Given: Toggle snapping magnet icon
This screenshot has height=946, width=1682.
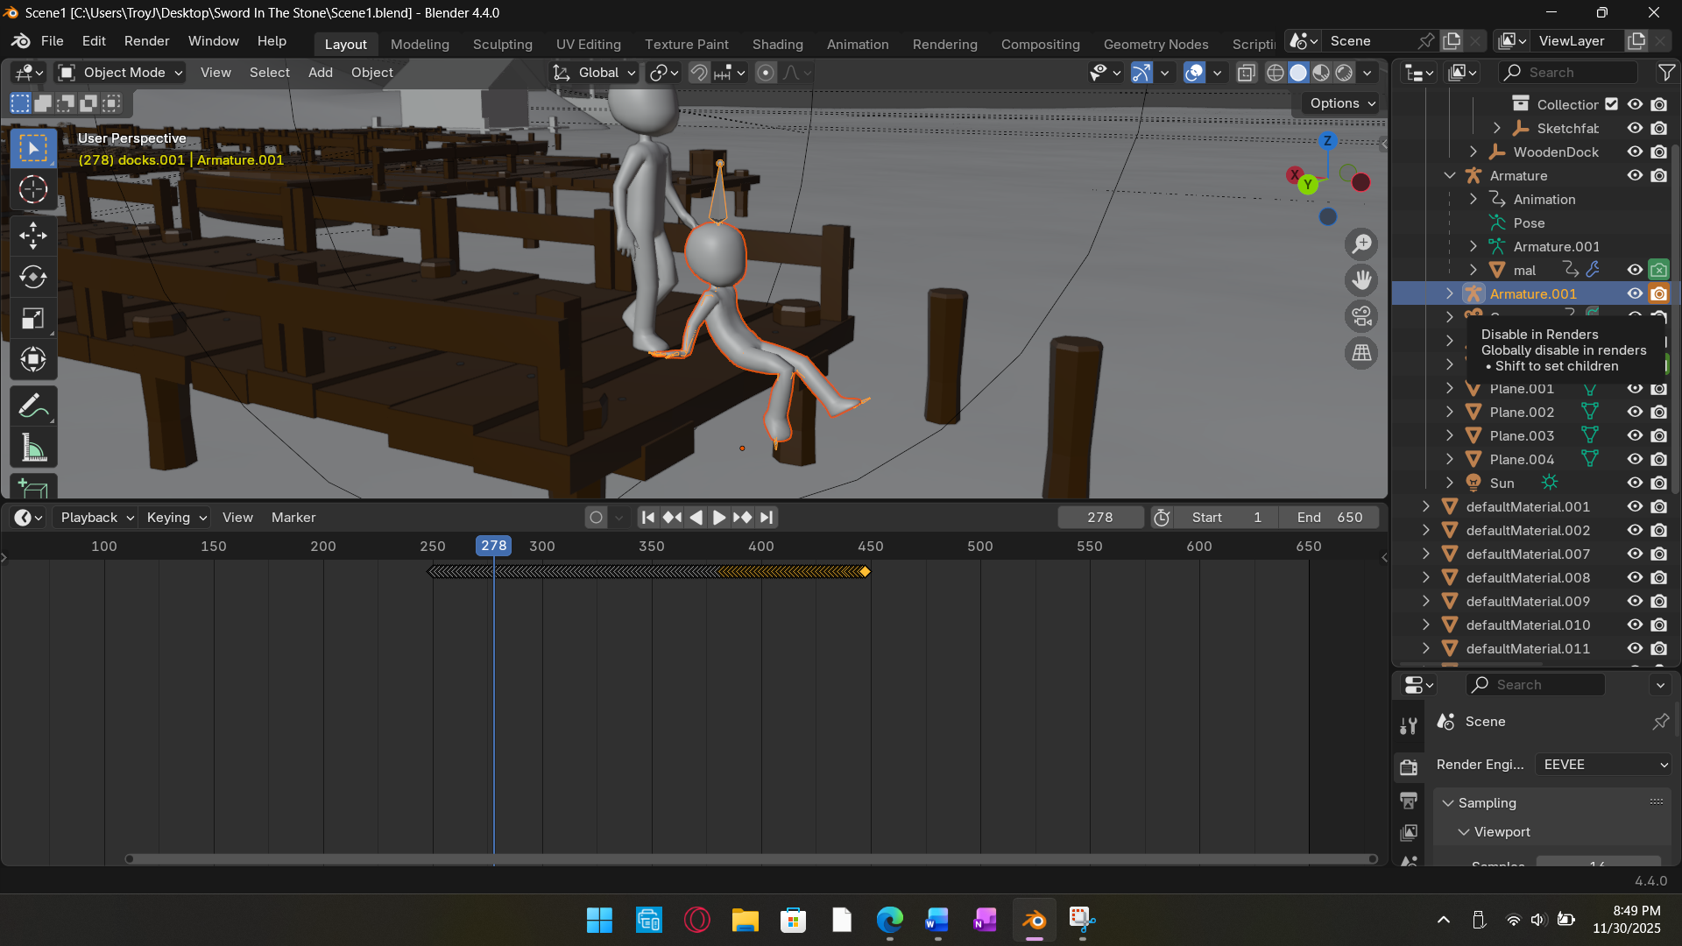Looking at the screenshot, I should coord(698,73).
